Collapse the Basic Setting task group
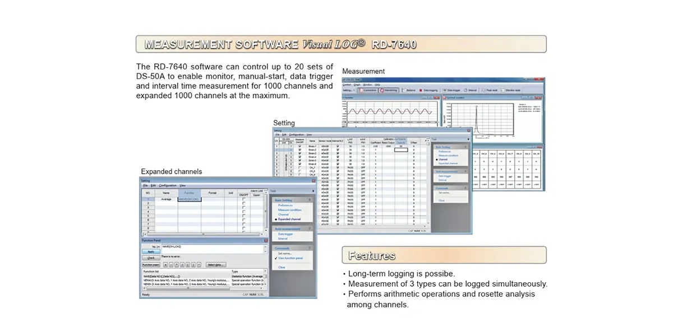Screen dimensions: 673x336 coord(465,146)
